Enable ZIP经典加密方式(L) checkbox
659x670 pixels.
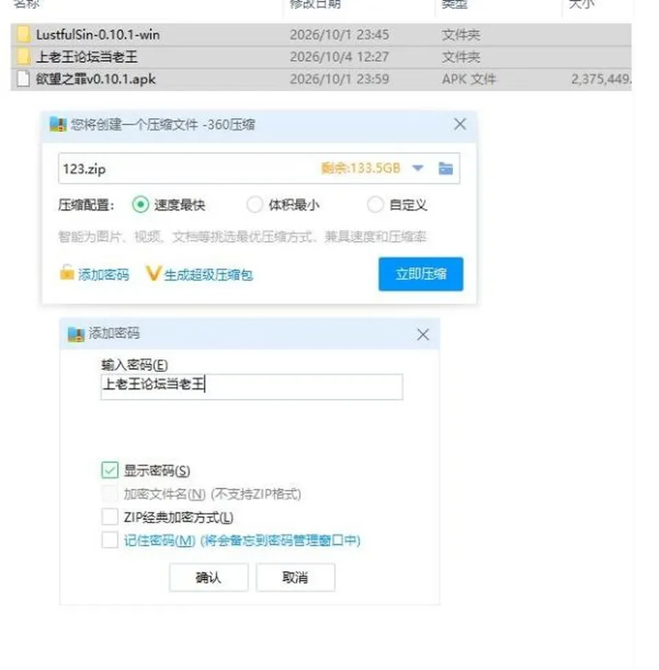coord(110,517)
